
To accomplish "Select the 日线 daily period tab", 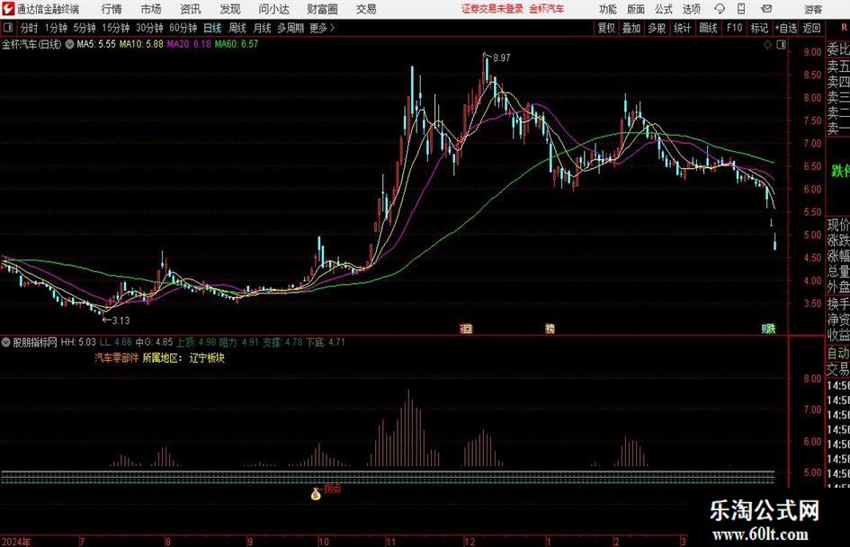I will click(x=212, y=28).
